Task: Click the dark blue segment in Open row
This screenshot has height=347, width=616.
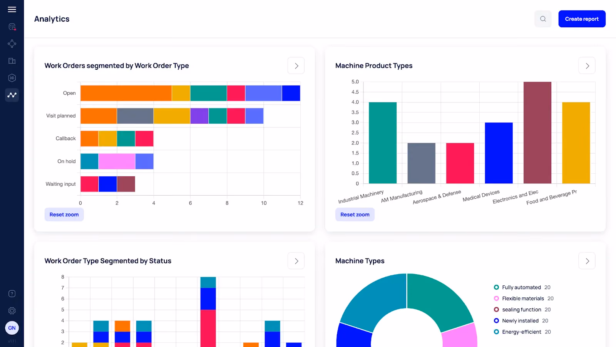Action: [291, 93]
